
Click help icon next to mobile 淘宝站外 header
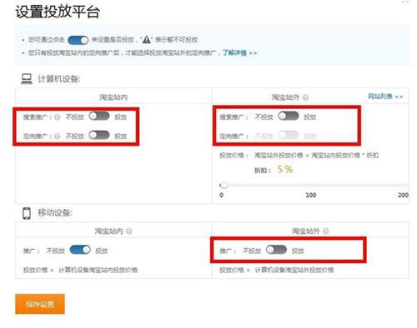pyautogui.click(x=326, y=231)
